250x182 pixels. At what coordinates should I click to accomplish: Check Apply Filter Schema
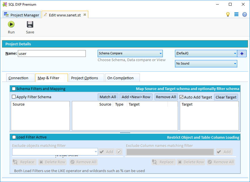pyautogui.click(x=13, y=97)
